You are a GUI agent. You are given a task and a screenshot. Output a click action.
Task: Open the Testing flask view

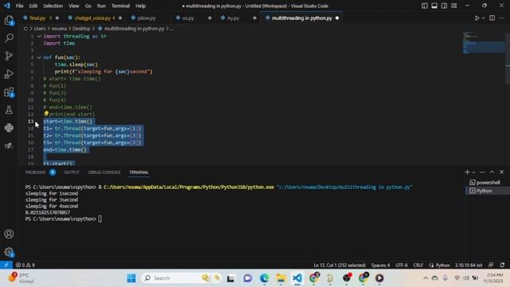9,110
